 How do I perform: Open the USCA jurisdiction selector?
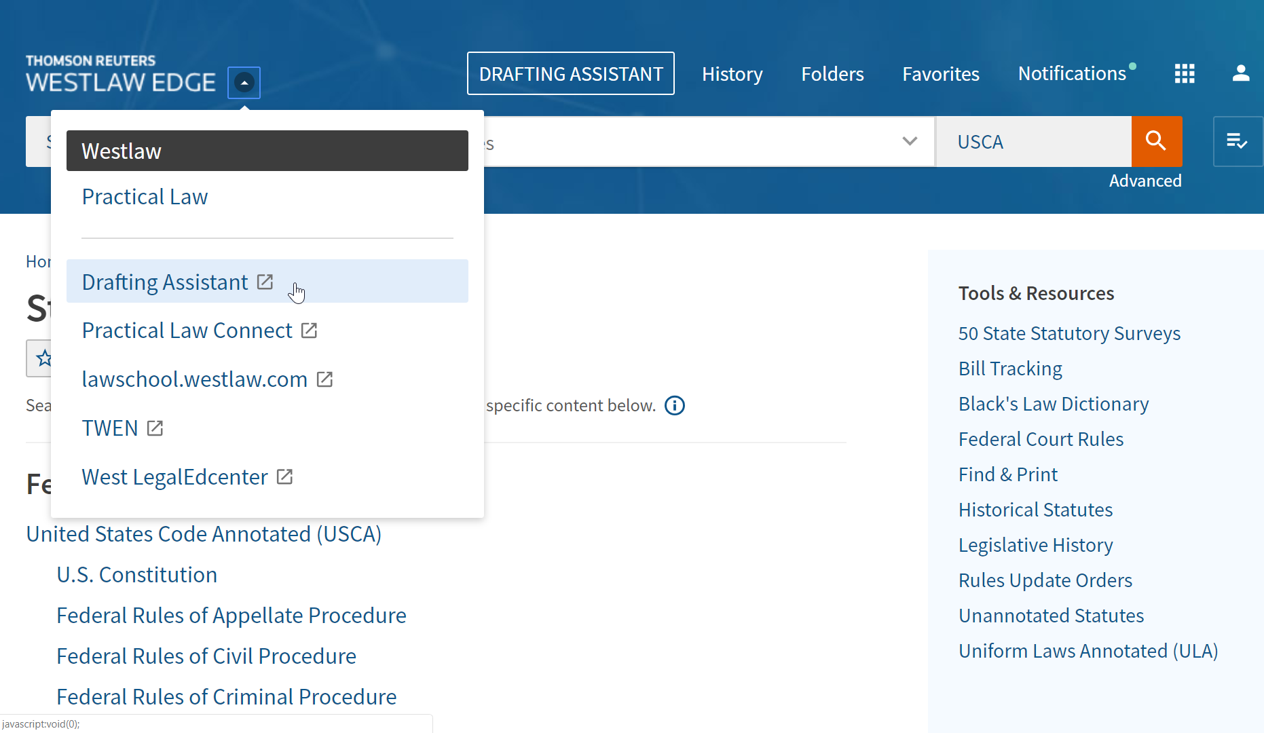tap(1033, 141)
